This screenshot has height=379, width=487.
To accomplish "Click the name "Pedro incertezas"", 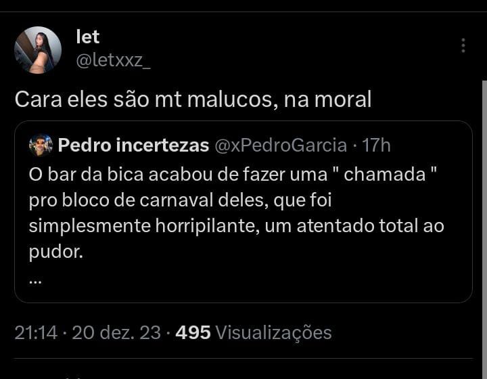I will click(133, 145).
